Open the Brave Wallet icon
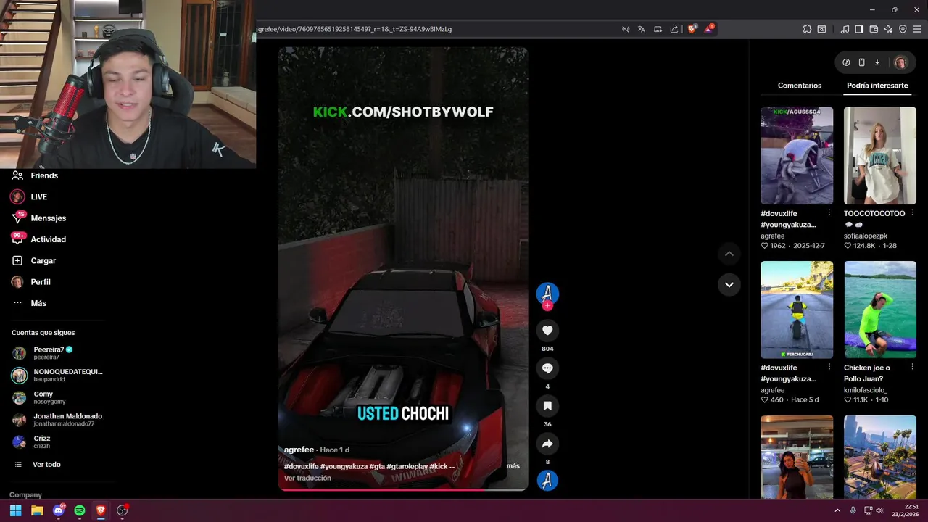Viewport: 928px width, 522px height. [x=874, y=29]
